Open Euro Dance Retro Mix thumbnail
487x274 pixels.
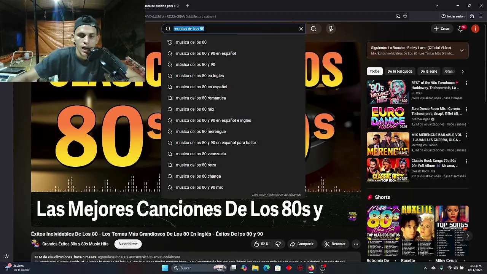click(388, 118)
